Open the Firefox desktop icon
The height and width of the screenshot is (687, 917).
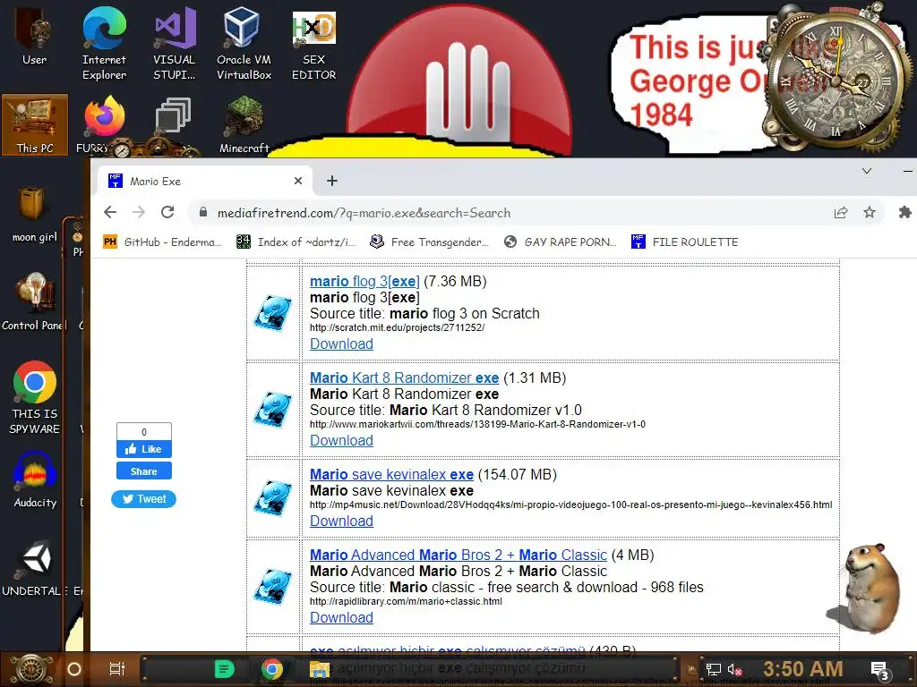point(104,125)
